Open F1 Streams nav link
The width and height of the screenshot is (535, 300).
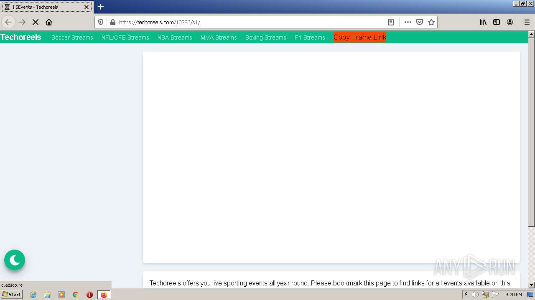pyautogui.click(x=310, y=37)
